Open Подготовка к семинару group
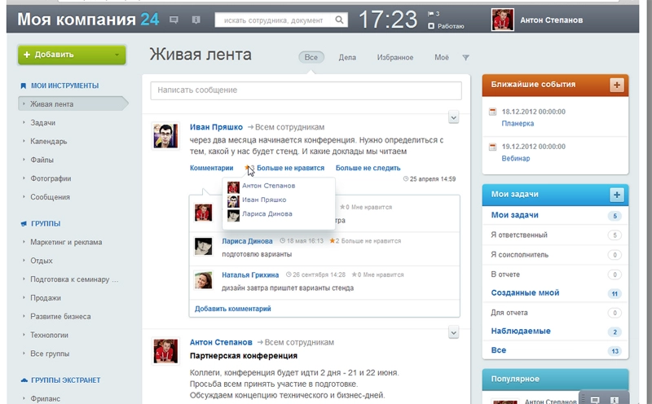Image resolution: width=652 pixels, height=404 pixels. [74, 279]
